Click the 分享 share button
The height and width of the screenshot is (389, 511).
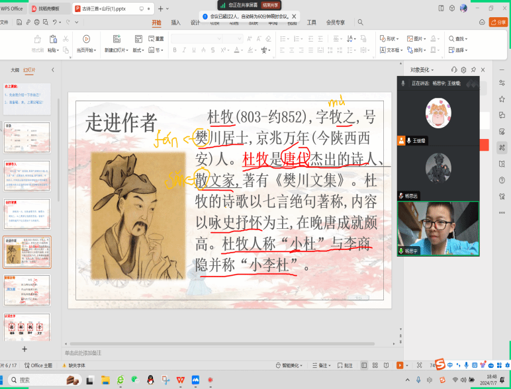pos(498,22)
